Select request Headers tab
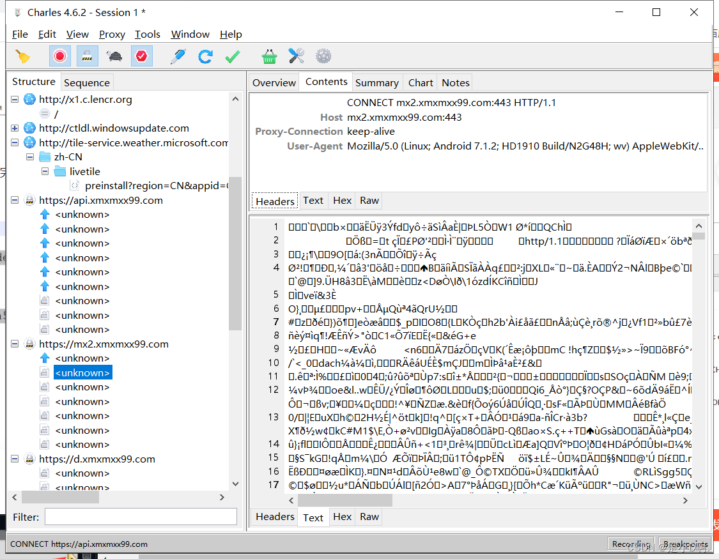 pyautogui.click(x=275, y=201)
